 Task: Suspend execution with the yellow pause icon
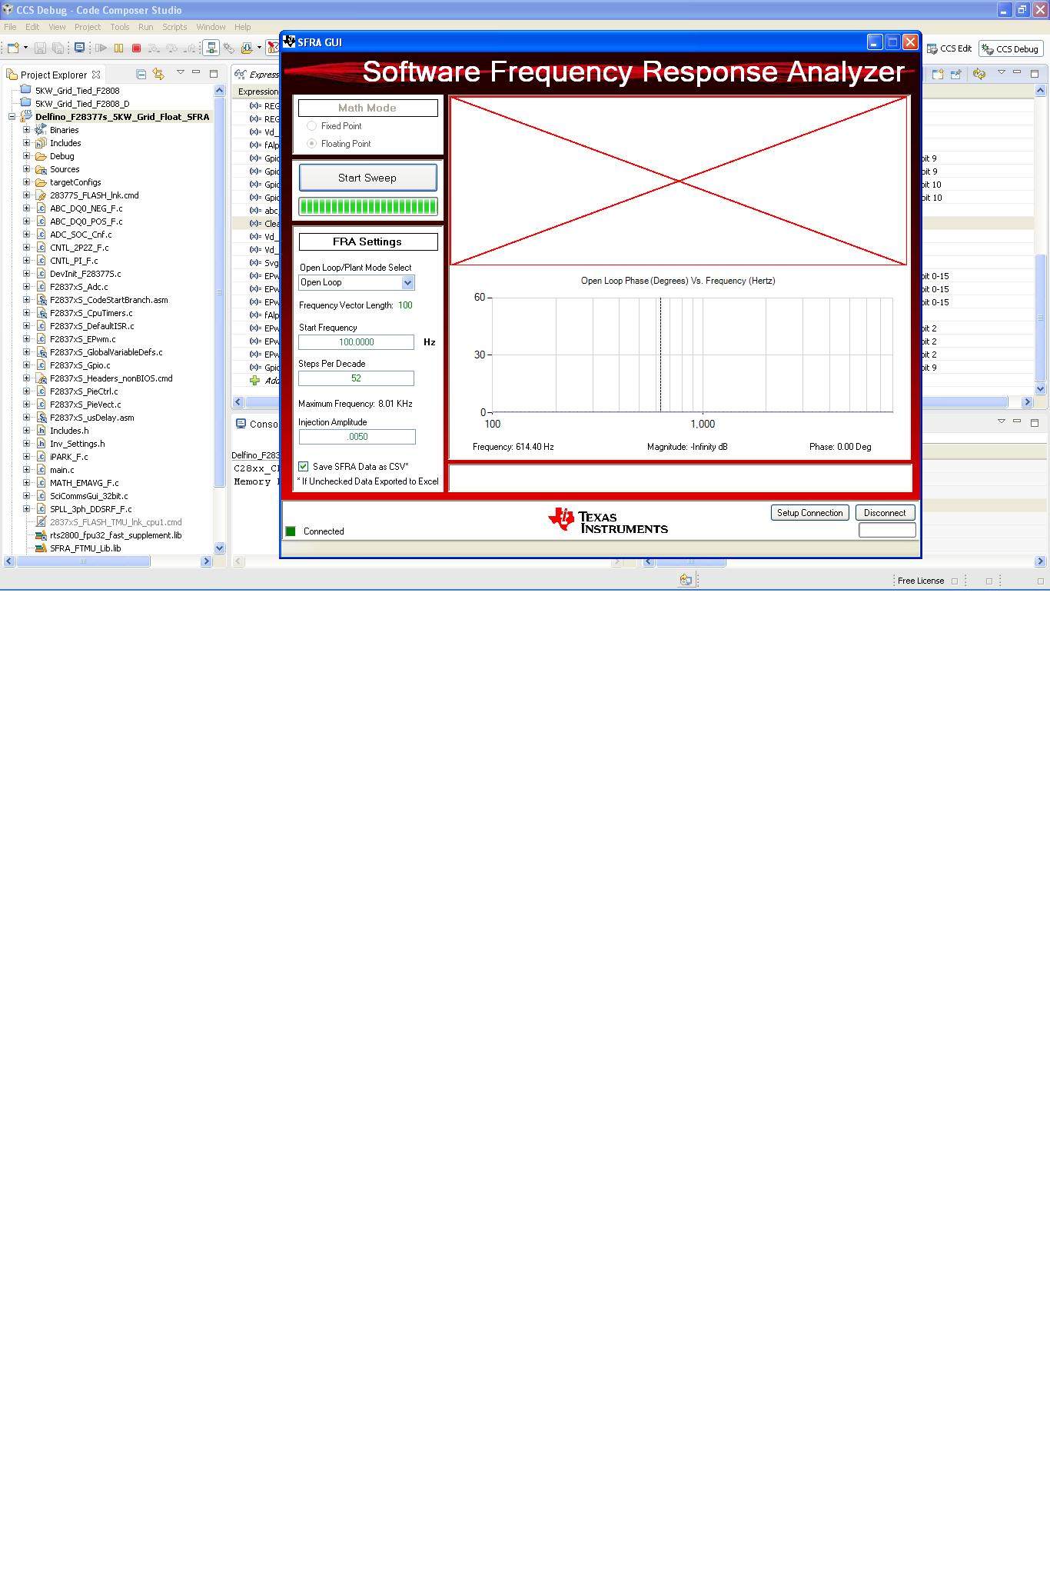tap(118, 48)
